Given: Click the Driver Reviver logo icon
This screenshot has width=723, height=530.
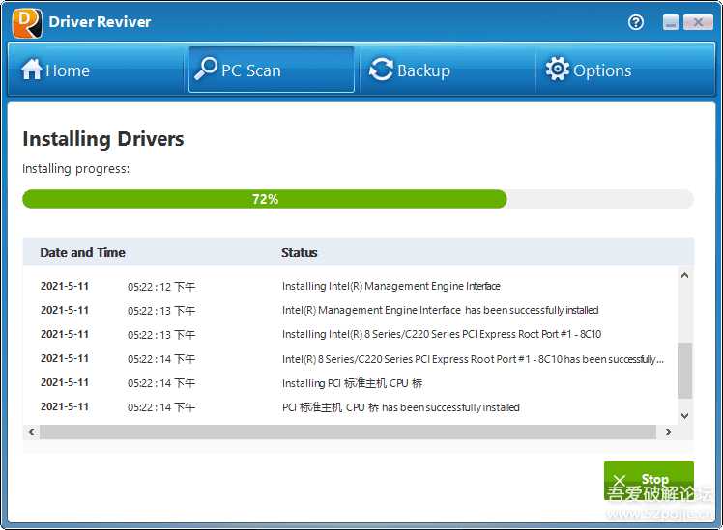Looking at the screenshot, I should tap(27, 22).
